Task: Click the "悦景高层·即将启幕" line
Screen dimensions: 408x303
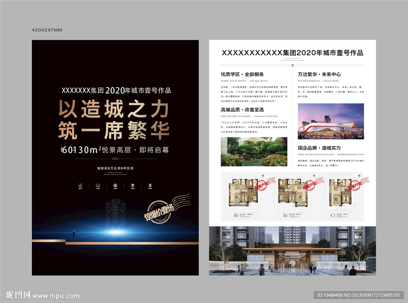Action: 135,150
